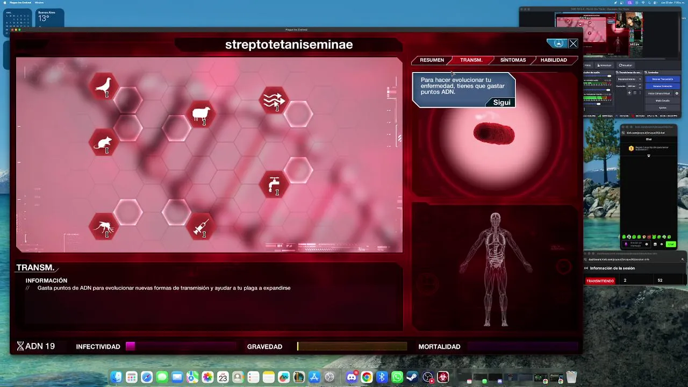Screen dimensions: 688x387
Task: Open Steam from the Dock
Action: point(412,377)
